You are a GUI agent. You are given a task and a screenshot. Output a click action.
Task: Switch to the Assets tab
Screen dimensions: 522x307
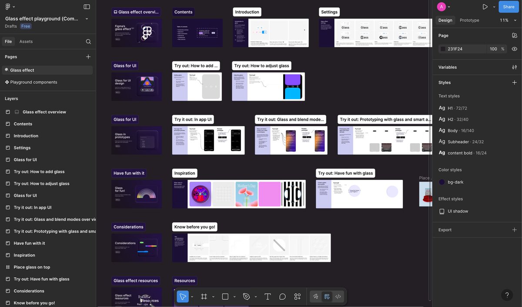(x=26, y=41)
